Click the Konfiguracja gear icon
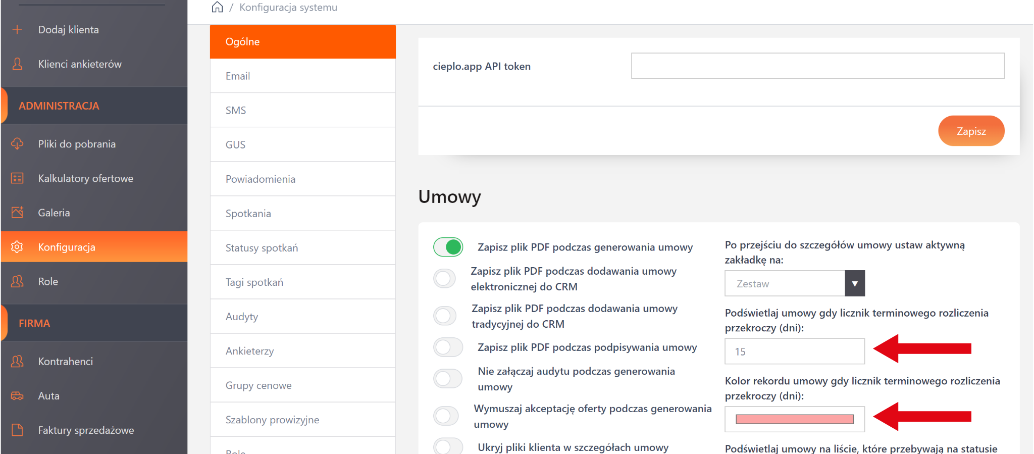1034x454 pixels. [x=17, y=247]
